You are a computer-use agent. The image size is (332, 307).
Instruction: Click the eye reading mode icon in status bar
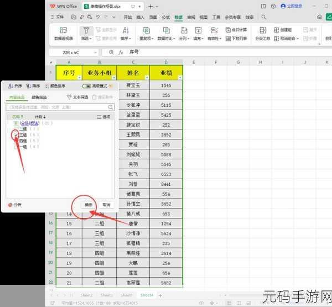[201, 303]
